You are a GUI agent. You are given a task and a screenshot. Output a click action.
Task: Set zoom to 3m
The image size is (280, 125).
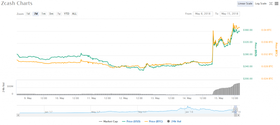pos(51,14)
